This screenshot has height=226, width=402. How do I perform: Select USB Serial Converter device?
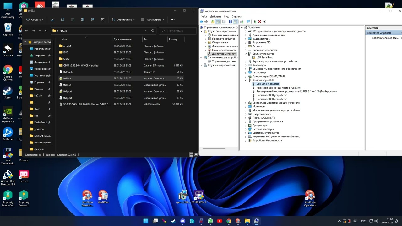[268, 84]
